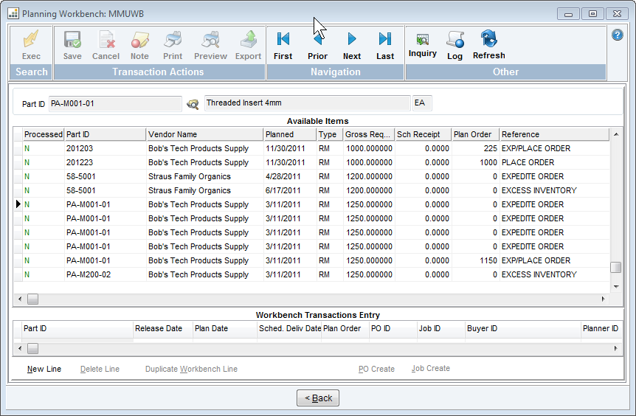This screenshot has width=636, height=416.
Task: Click Transactions Entry horizontal scrollbar right arrow
Action: (x=616, y=348)
